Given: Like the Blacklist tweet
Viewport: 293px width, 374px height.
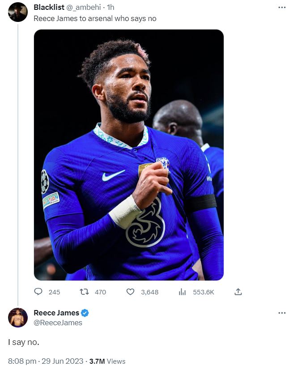Looking at the screenshot, I should (130, 292).
